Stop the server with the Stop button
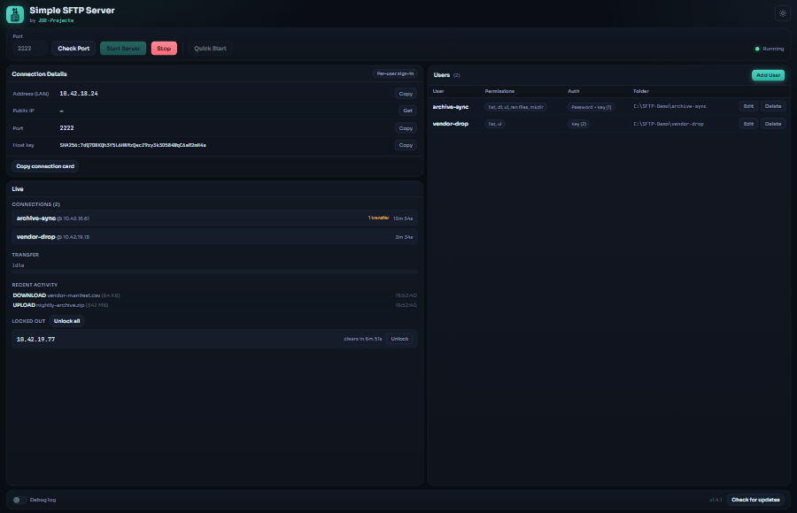Viewport: 797px width, 513px height. click(164, 49)
